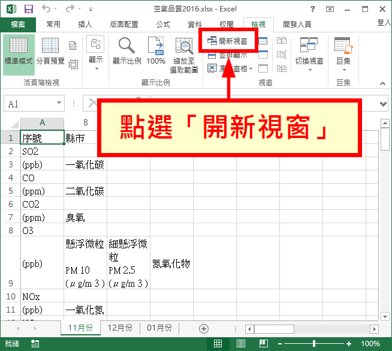
Task: Switch to the 公式 ribbon tab
Action: (x=163, y=25)
